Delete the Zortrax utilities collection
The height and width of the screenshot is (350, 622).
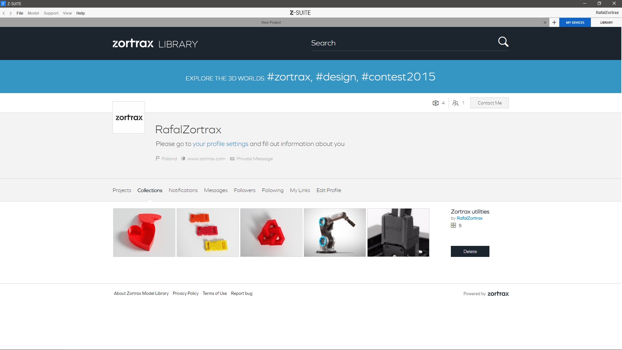click(470, 251)
